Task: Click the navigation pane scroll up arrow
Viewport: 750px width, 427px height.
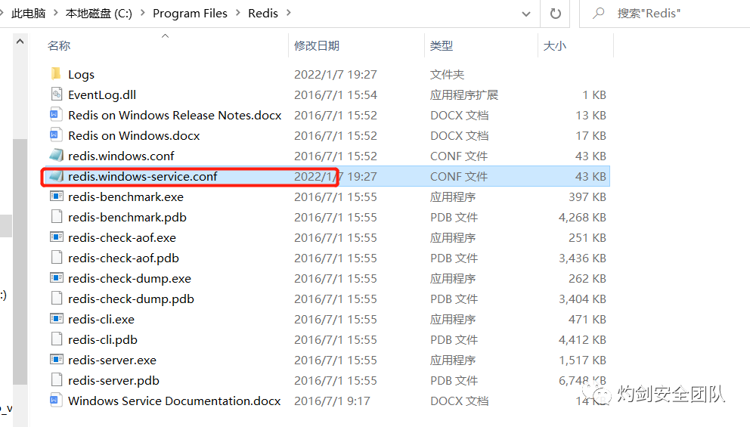Action: tap(20, 42)
